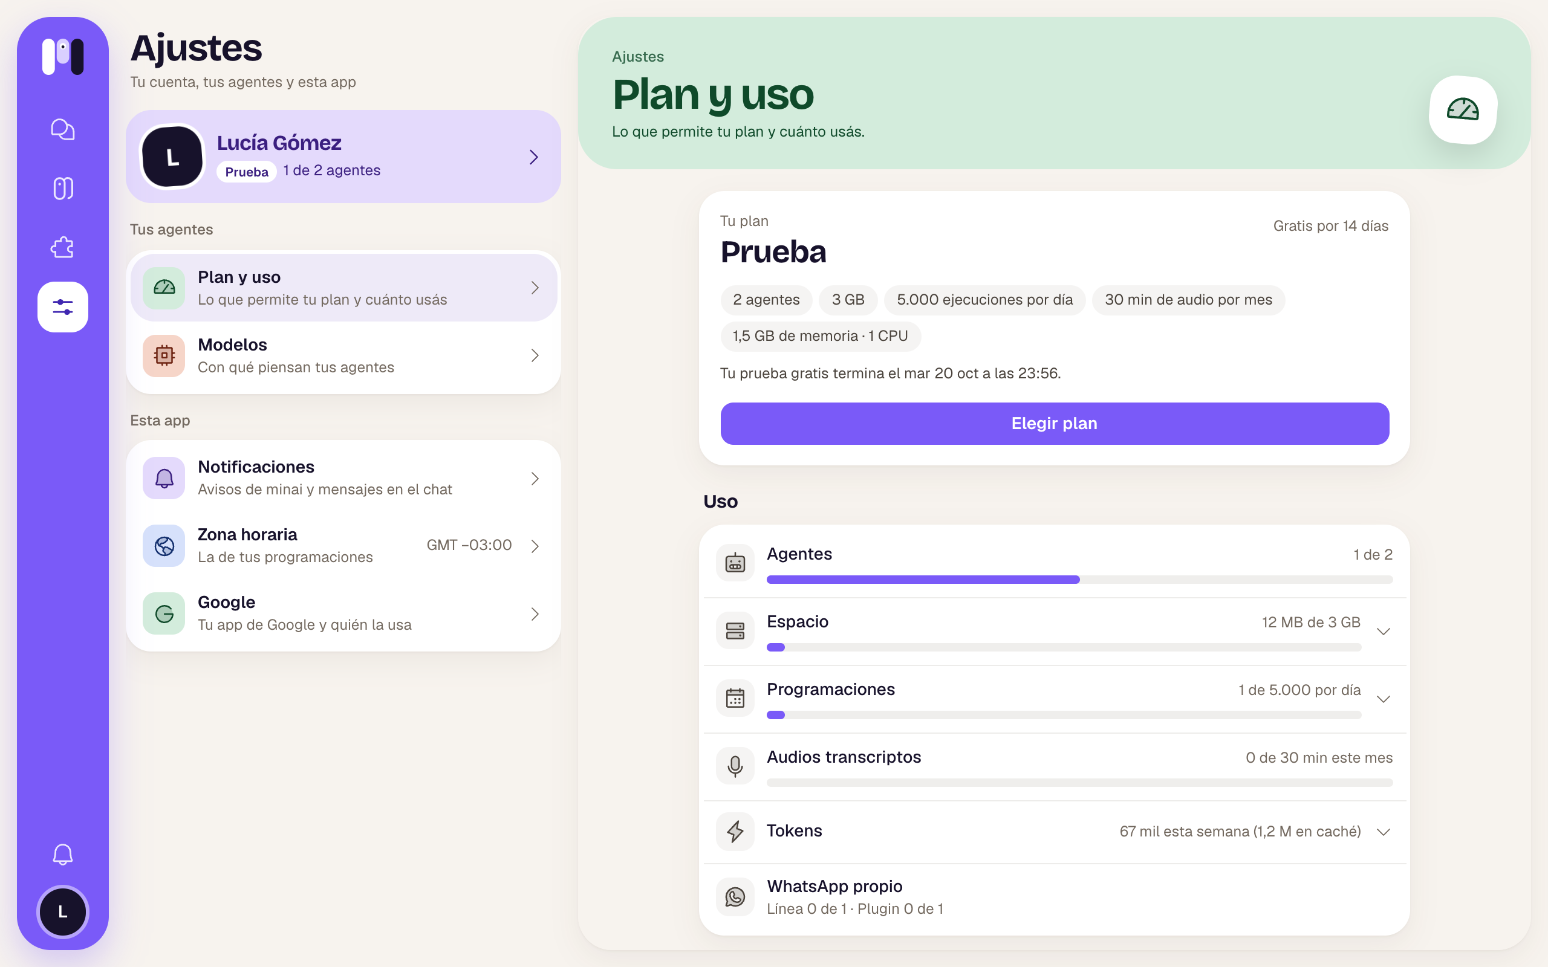Click the chip icon next to Modelos
Screen dimensions: 1548x967
[x=164, y=355]
